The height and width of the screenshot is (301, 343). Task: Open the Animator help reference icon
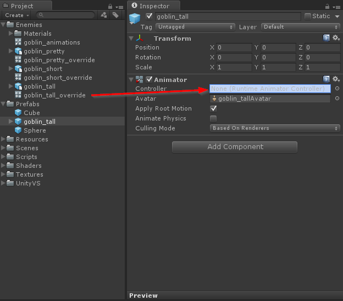point(326,79)
